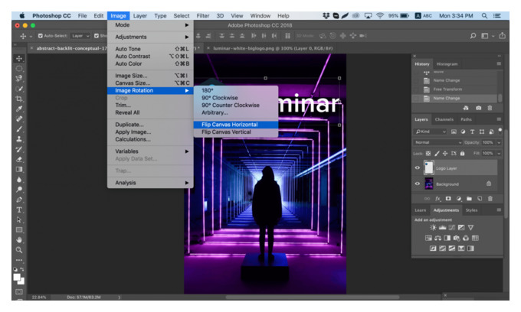Image resolution: width=521 pixels, height=312 pixels.
Task: Open the Normal blend mode dropdown
Action: [437, 142]
